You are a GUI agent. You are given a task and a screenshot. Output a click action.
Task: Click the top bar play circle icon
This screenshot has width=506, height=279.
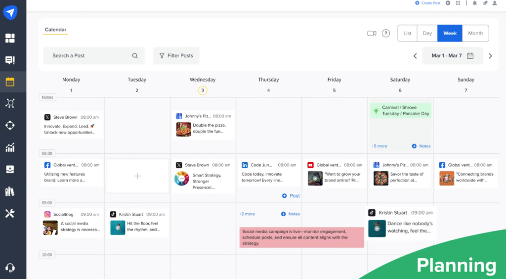[x=448, y=3]
